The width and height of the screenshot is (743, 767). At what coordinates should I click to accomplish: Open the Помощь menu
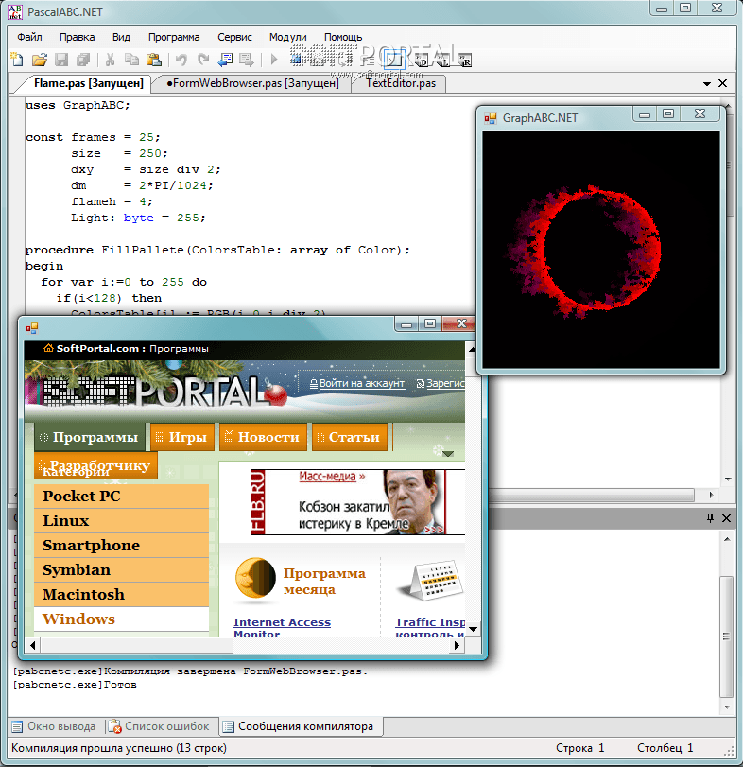pos(343,37)
